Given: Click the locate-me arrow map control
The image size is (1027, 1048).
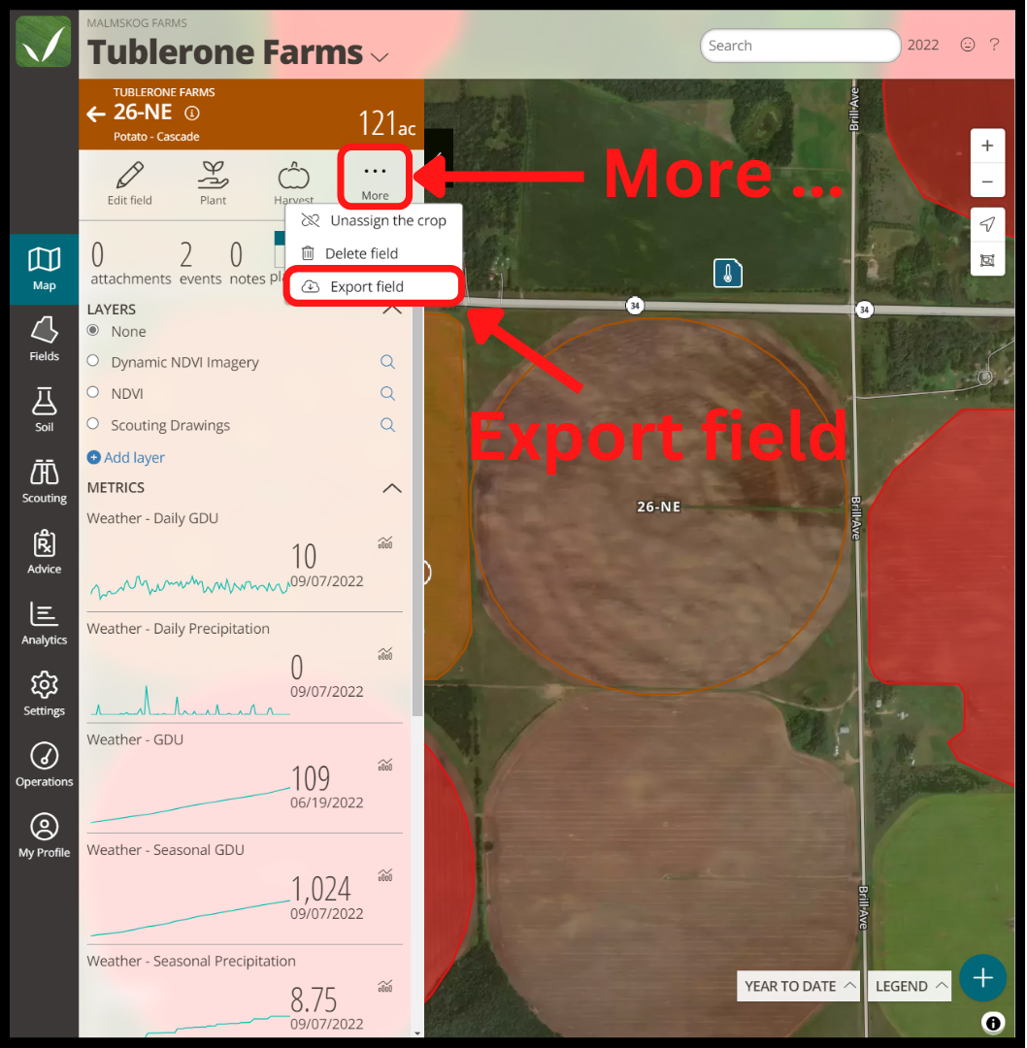Looking at the screenshot, I should pyautogui.click(x=987, y=224).
